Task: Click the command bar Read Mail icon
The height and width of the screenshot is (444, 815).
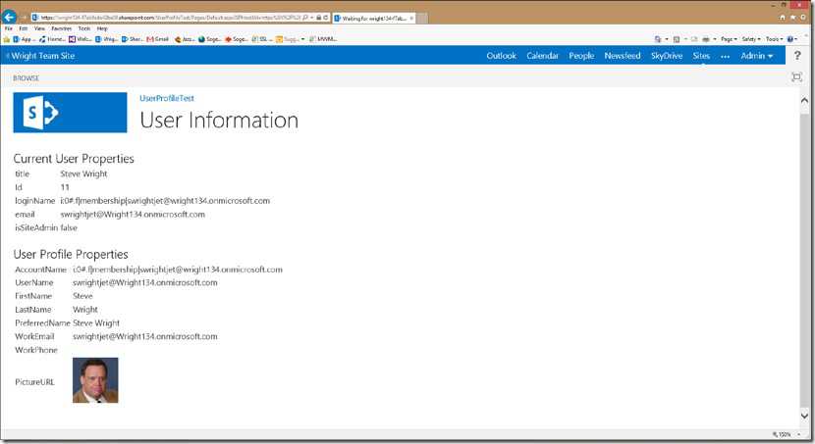Action: [694, 39]
